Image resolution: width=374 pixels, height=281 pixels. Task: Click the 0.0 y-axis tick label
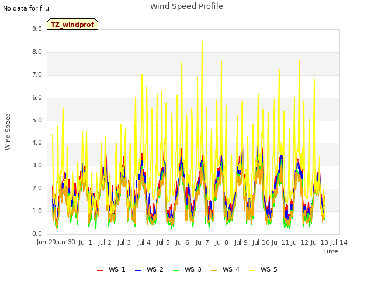[x=37, y=234]
